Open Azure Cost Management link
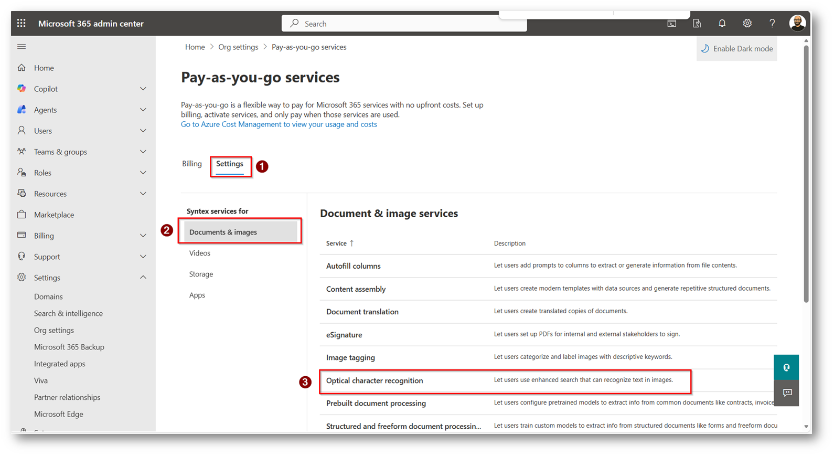This screenshot has height=456, width=834. 279,124
